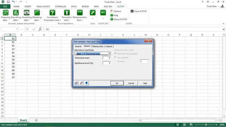Click the vertical scrollbar down arrow
226x127 pixels.
pyautogui.click(x=224, y=117)
